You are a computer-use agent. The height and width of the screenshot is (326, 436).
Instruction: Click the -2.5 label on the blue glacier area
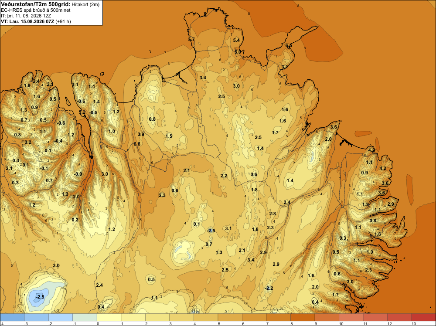(40, 297)
